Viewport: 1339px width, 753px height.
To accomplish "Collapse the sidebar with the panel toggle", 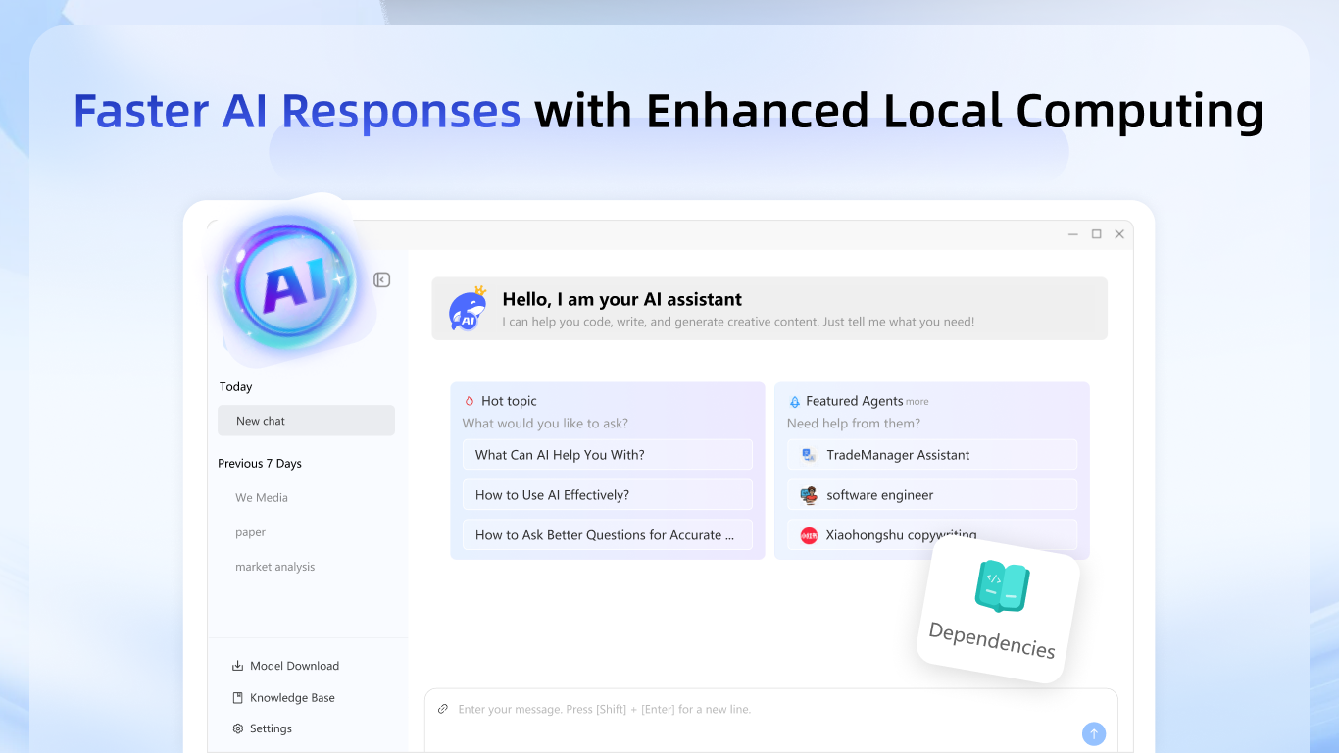I will pyautogui.click(x=381, y=279).
